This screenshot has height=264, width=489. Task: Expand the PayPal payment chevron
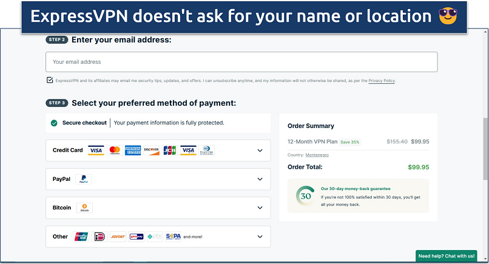[260, 179]
